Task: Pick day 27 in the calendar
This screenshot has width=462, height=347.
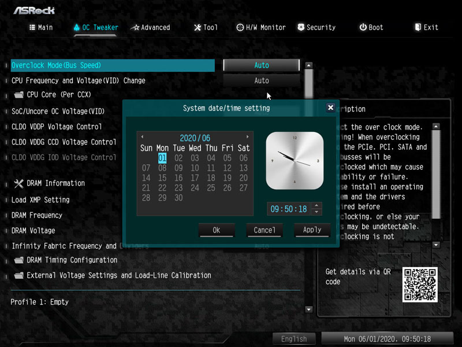Action: point(243,187)
